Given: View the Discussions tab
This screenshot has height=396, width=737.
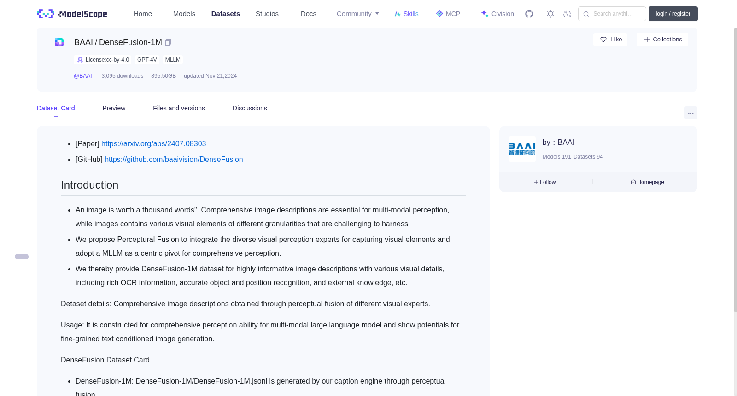Looking at the screenshot, I should pos(250,108).
